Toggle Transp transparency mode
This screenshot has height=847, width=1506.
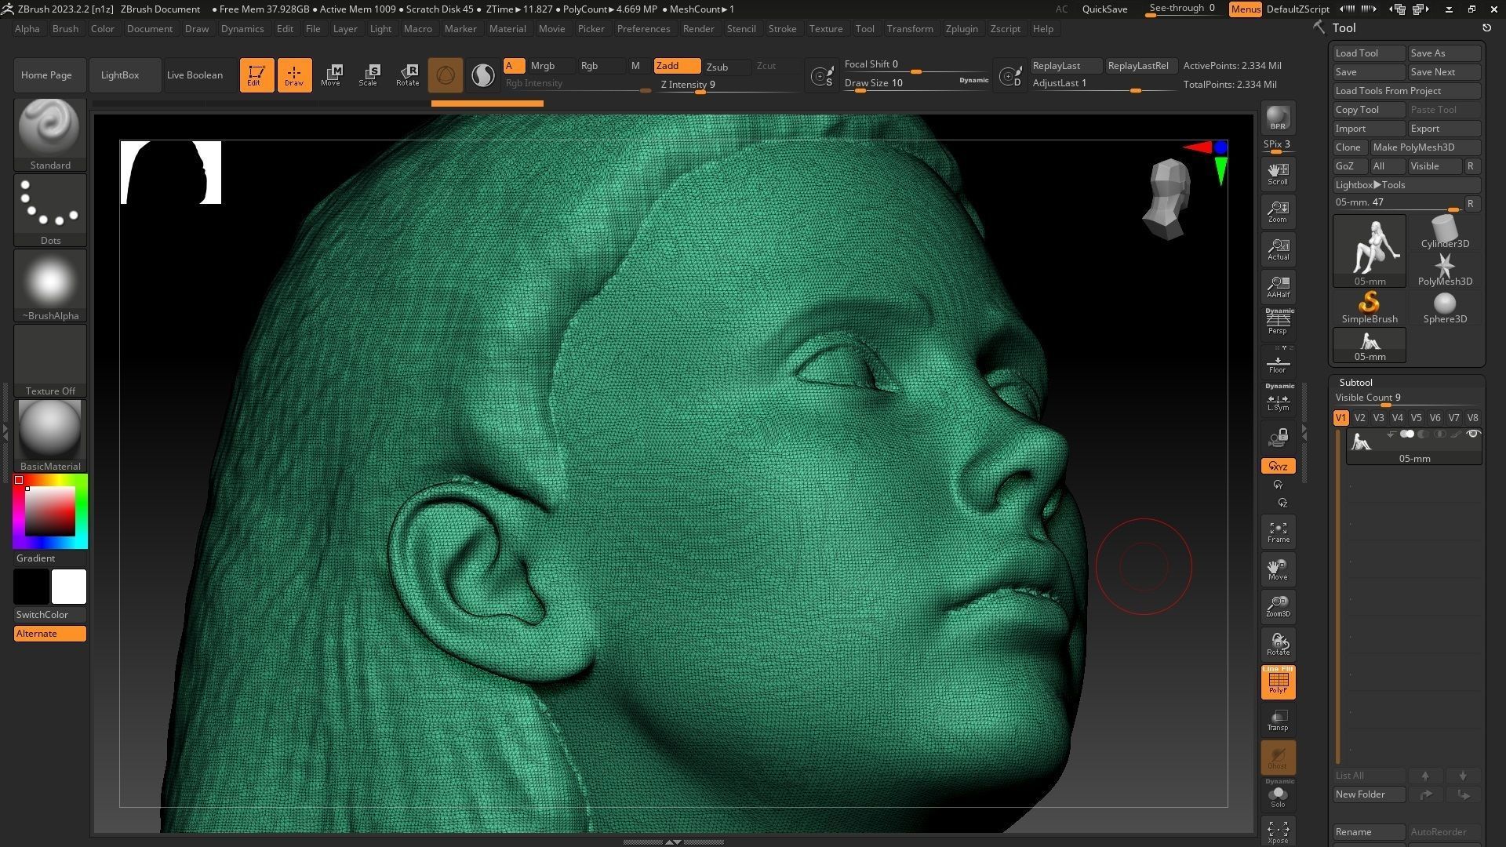tap(1278, 720)
